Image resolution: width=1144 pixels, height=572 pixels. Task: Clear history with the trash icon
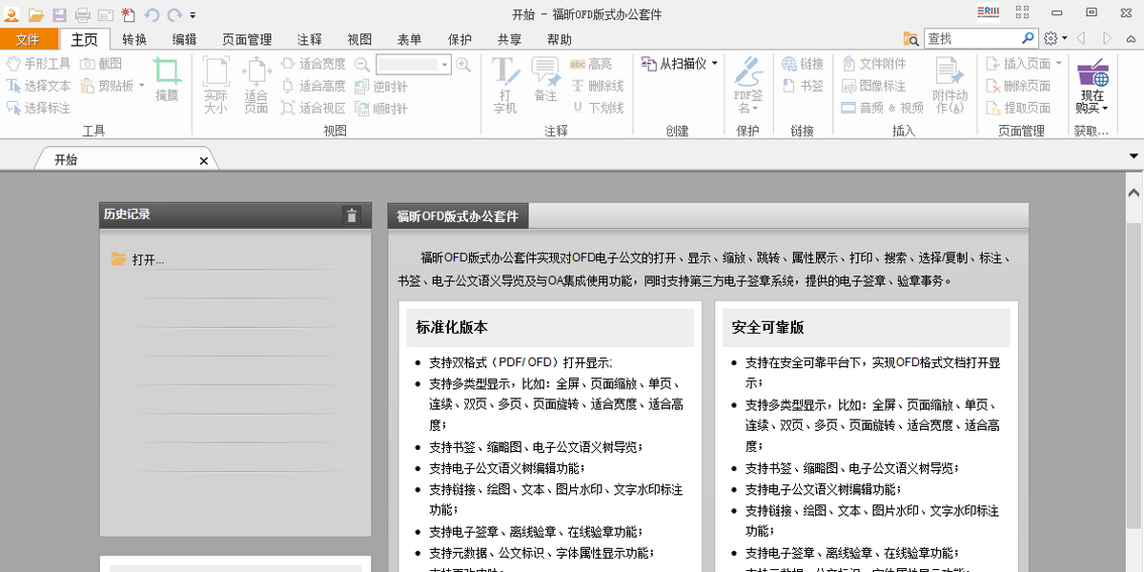(x=352, y=215)
